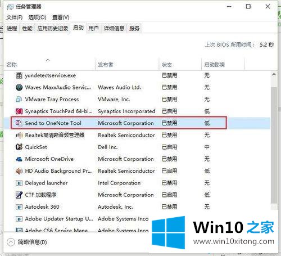Click the Synaptics TouchPad icon
281x256 pixels.
pos(19,111)
